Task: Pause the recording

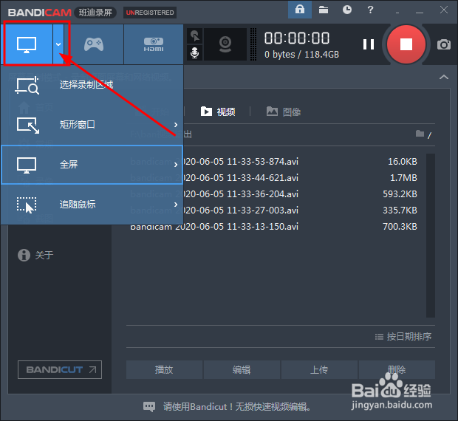Action: click(x=369, y=44)
